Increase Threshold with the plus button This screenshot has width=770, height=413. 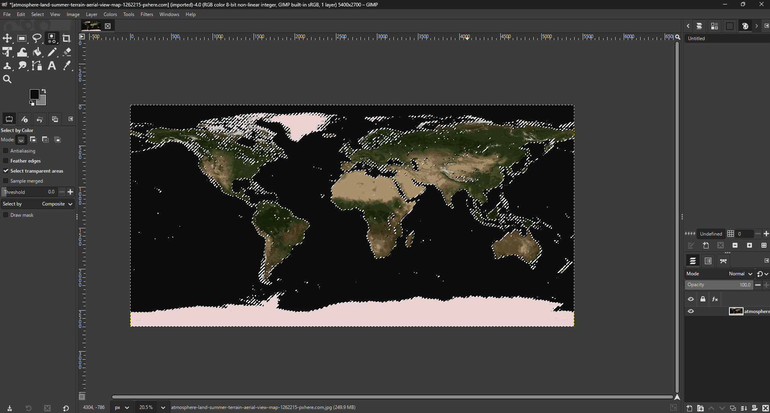pyautogui.click(x=71, y=192)
